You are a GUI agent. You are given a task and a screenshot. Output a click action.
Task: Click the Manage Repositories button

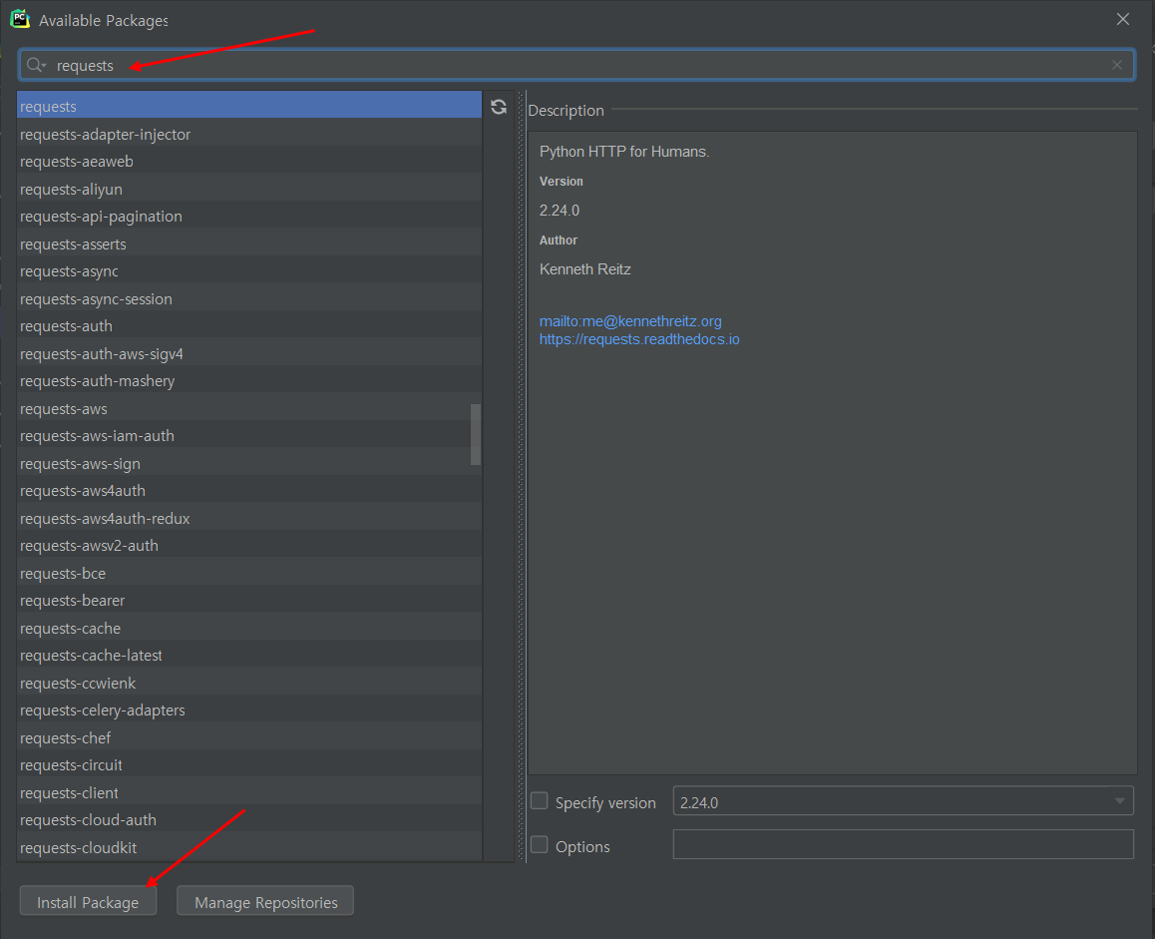(x=265, y=901)
